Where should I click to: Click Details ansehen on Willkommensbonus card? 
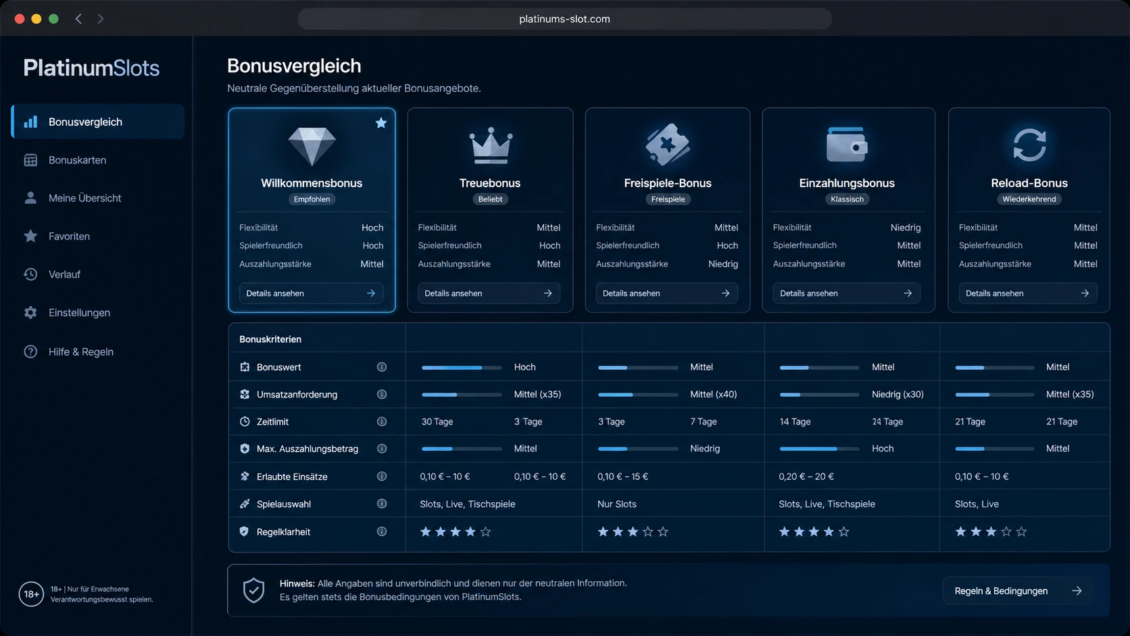tap(311, 293)
